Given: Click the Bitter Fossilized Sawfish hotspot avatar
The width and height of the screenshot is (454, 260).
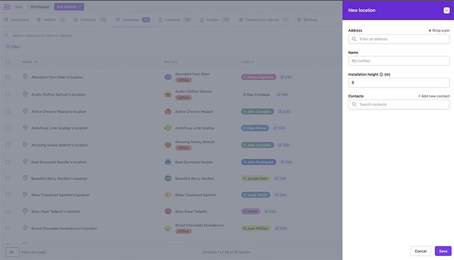Looking at the screenshot, I should tap(168, 195).
